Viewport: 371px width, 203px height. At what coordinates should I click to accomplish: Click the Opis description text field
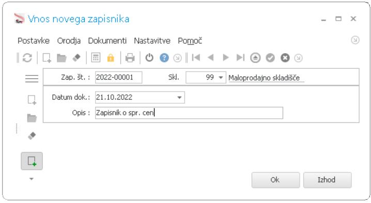189,113
